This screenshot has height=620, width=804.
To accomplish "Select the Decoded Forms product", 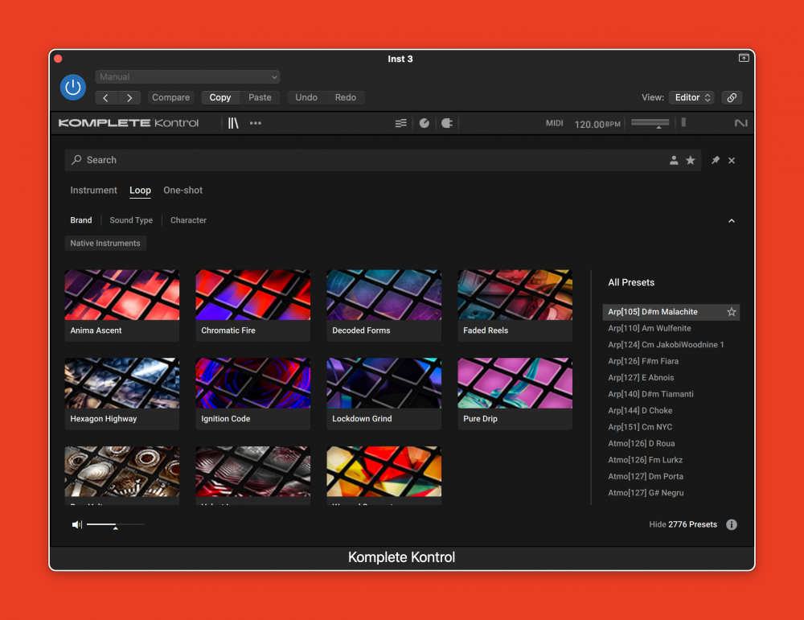I will (x=384, y=305).
